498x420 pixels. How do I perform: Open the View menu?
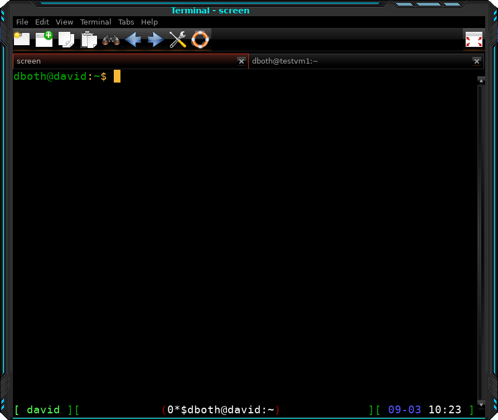point(65,22)
